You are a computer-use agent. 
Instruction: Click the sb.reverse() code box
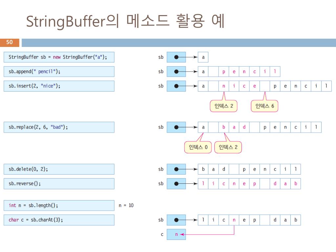pos(59,184)
